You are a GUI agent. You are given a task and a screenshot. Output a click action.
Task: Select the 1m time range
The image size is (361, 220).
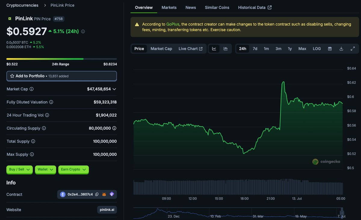pyautogui.click(x=267, y=49)
